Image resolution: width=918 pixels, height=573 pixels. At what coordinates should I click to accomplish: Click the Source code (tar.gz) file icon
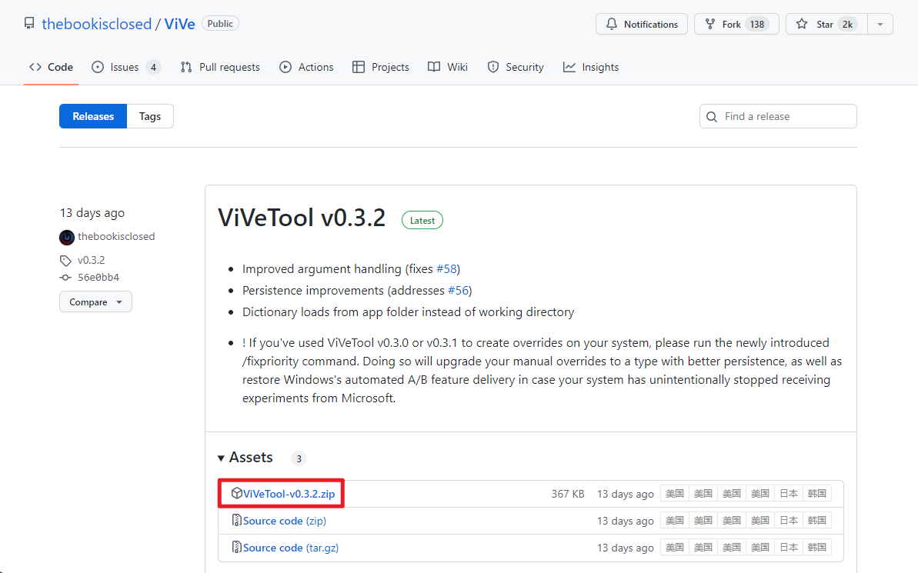237,548
